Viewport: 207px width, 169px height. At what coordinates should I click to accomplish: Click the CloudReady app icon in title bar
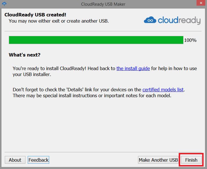5,4
